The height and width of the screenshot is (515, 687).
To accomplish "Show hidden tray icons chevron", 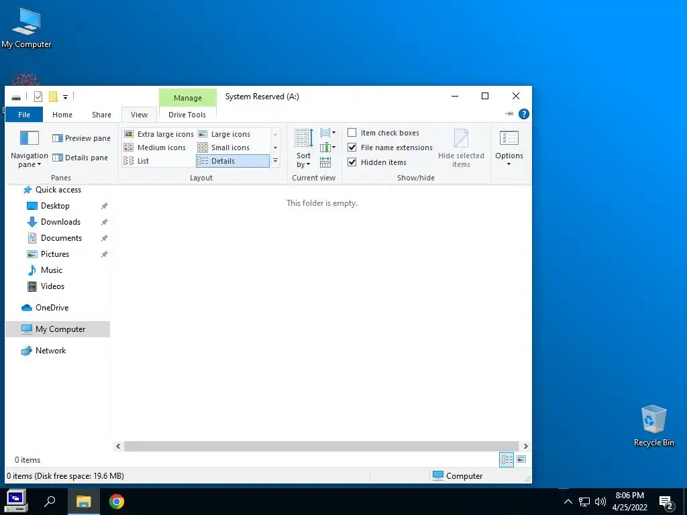I will [x=568, y=502].
